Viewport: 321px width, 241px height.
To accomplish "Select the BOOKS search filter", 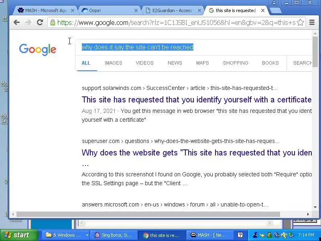I will tap(270, 63).
